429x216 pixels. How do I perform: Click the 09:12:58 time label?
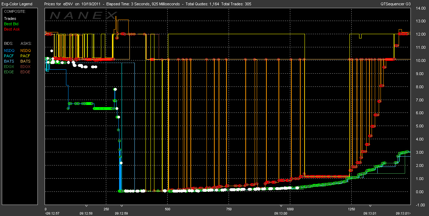pyautogui.click(x=86, y=214)
